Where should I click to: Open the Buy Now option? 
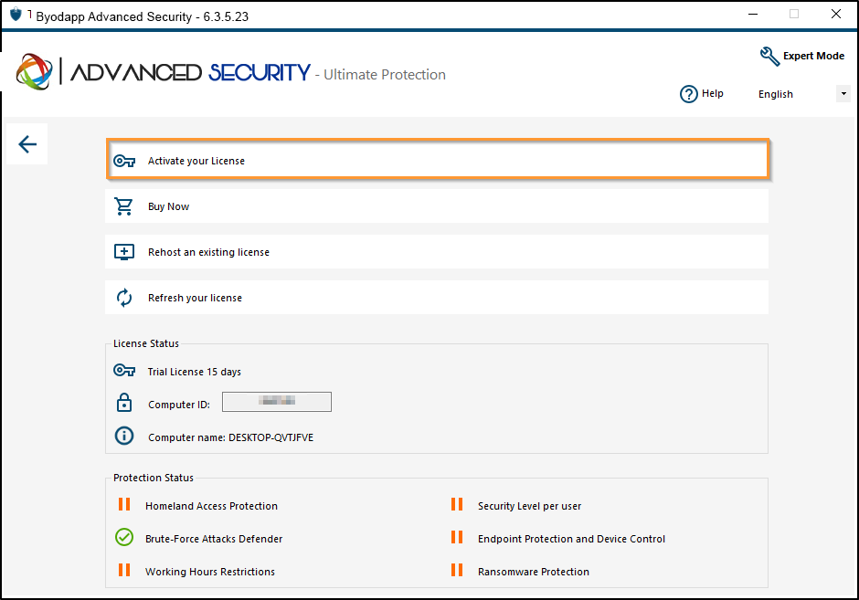point(437,206)
